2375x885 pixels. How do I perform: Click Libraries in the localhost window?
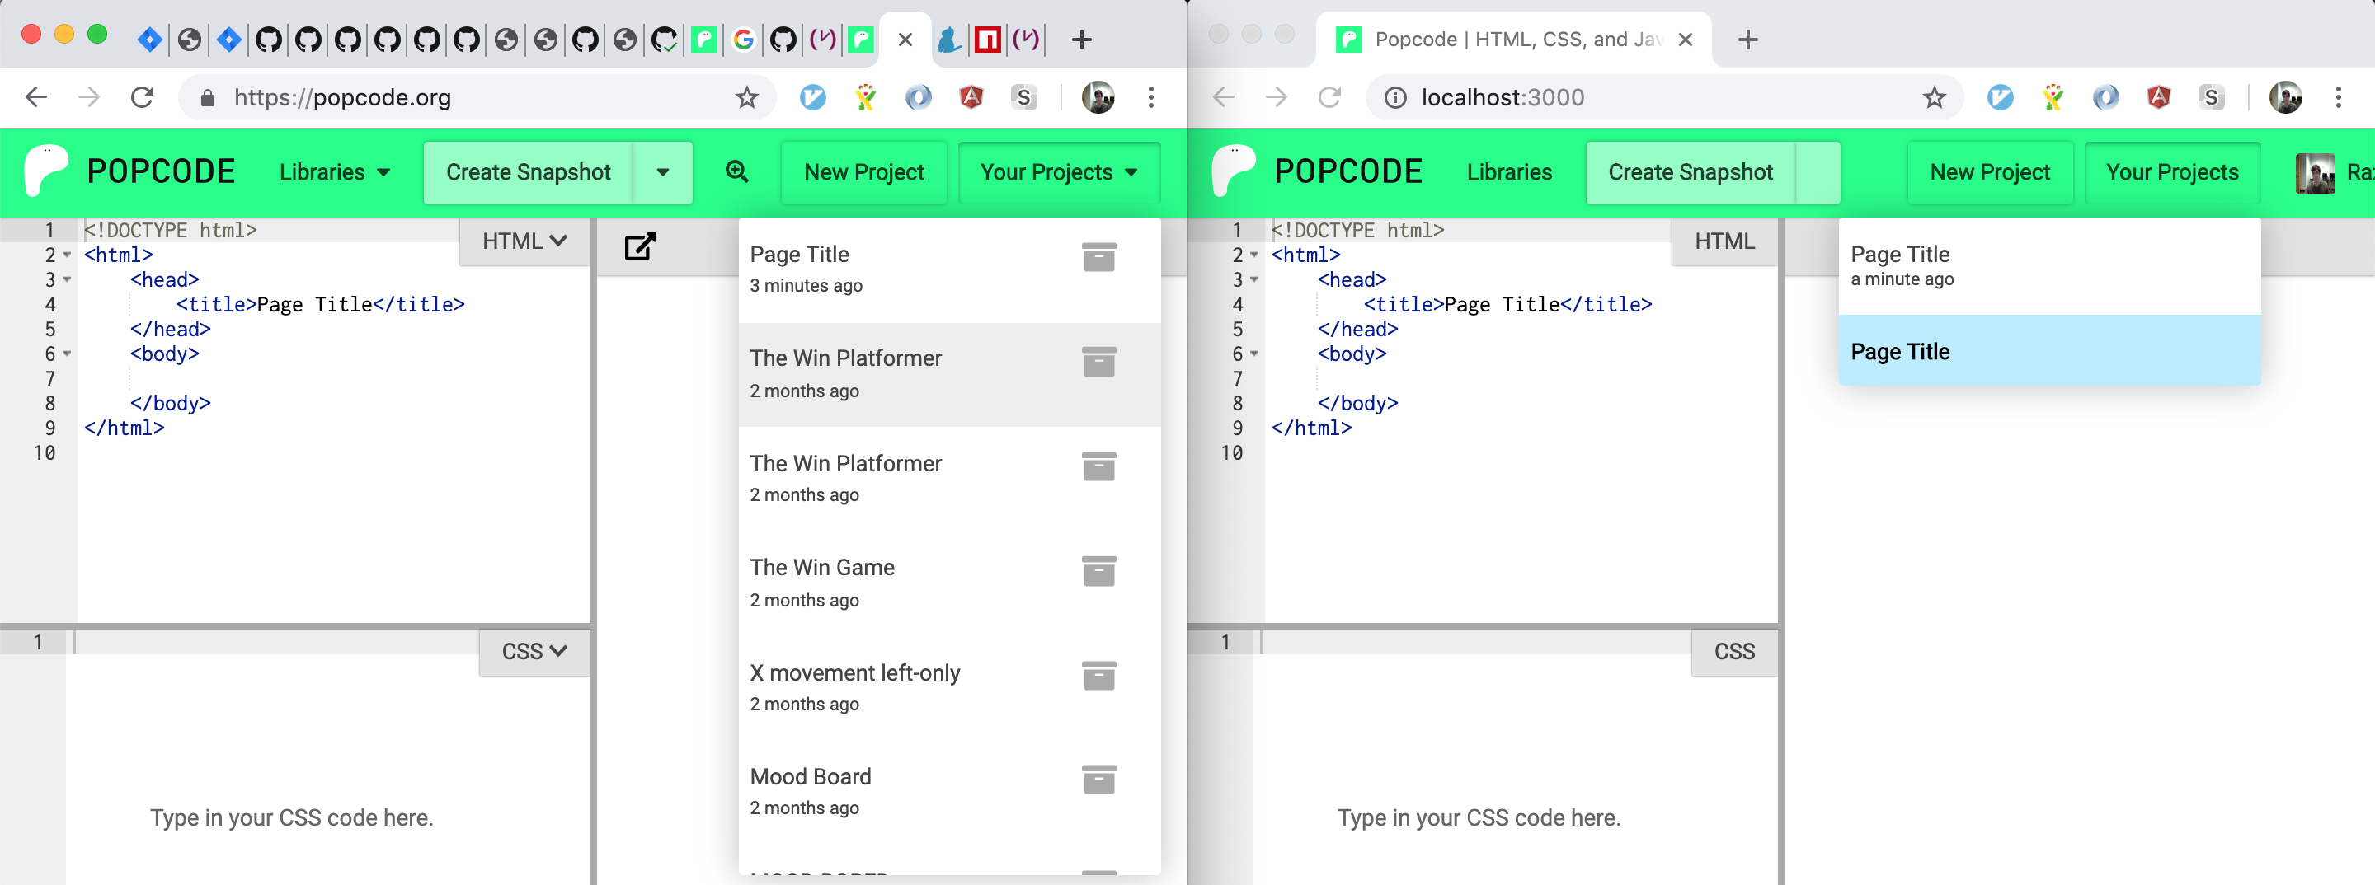1509,172
